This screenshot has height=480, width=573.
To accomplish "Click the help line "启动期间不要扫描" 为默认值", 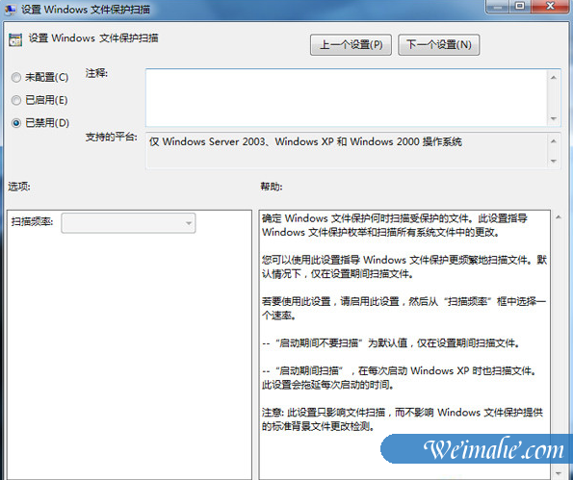I will pyautogui.click(x=391, y=343).
